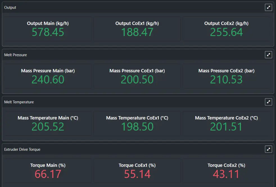Viewport: 276px width, 187px height.
Task: Select Torque Main red value 66.17
Action: [48, 174]
